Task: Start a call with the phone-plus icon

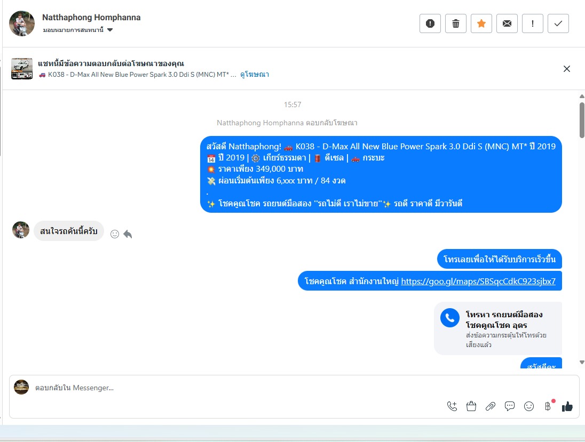Action: click(452, 406)
